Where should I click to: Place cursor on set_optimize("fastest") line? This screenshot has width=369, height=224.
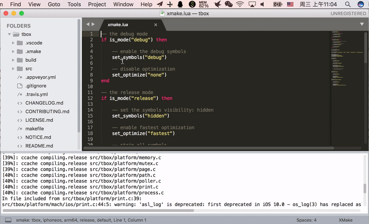tap(143, 133)
